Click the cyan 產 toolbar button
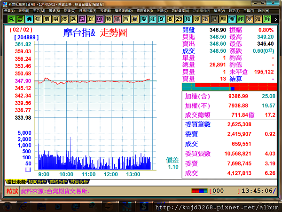Viewport: 282px width, 212px height. point(232,19)
